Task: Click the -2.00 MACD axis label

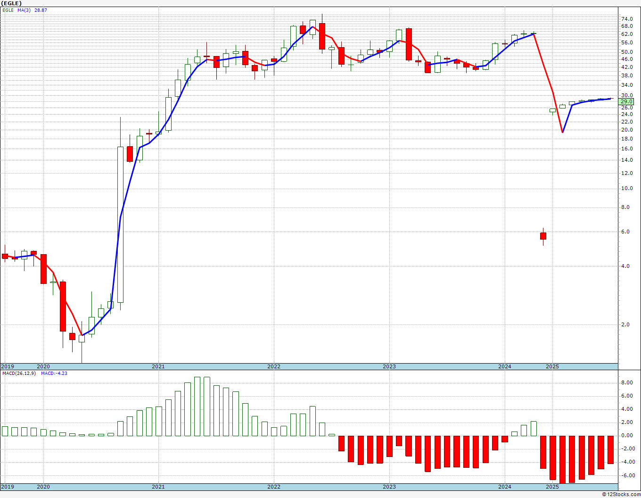Action: coord(627,448)
